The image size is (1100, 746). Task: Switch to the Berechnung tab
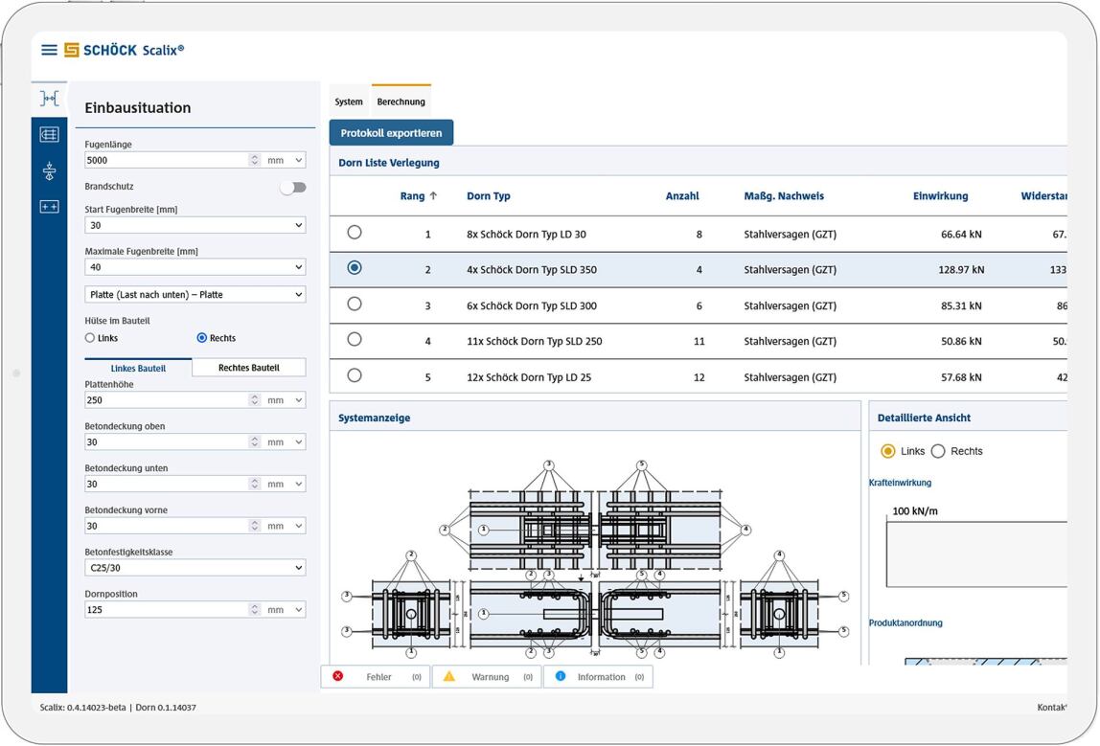coord(401,102)
